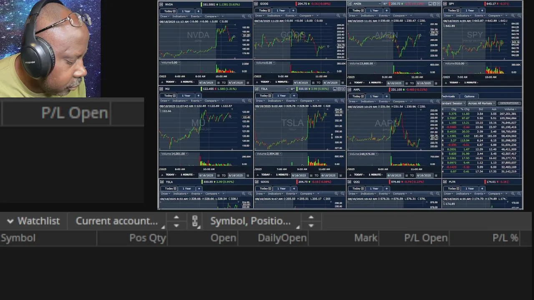534x300 pixels.
Task: Open the Options tab in market table
Action: [469, 96]
